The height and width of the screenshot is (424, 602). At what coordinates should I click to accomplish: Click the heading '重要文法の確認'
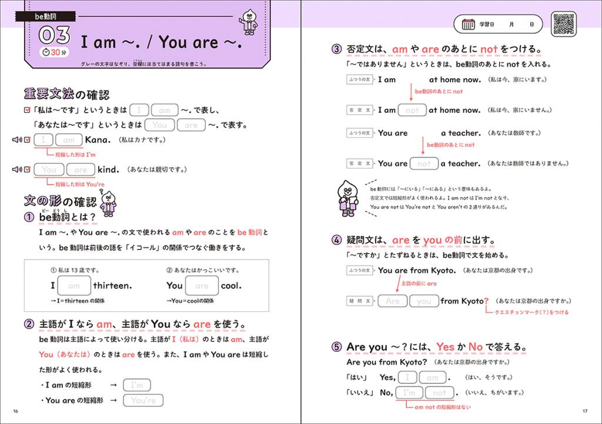pos(67,95)
